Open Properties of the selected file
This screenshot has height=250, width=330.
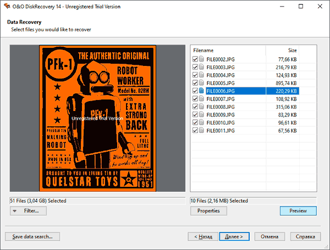point(208,211)
